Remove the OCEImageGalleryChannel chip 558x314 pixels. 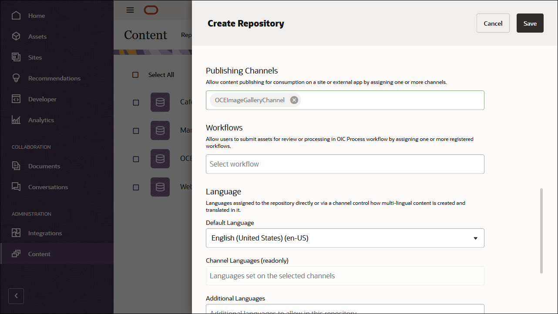click(x=294, y=100)
